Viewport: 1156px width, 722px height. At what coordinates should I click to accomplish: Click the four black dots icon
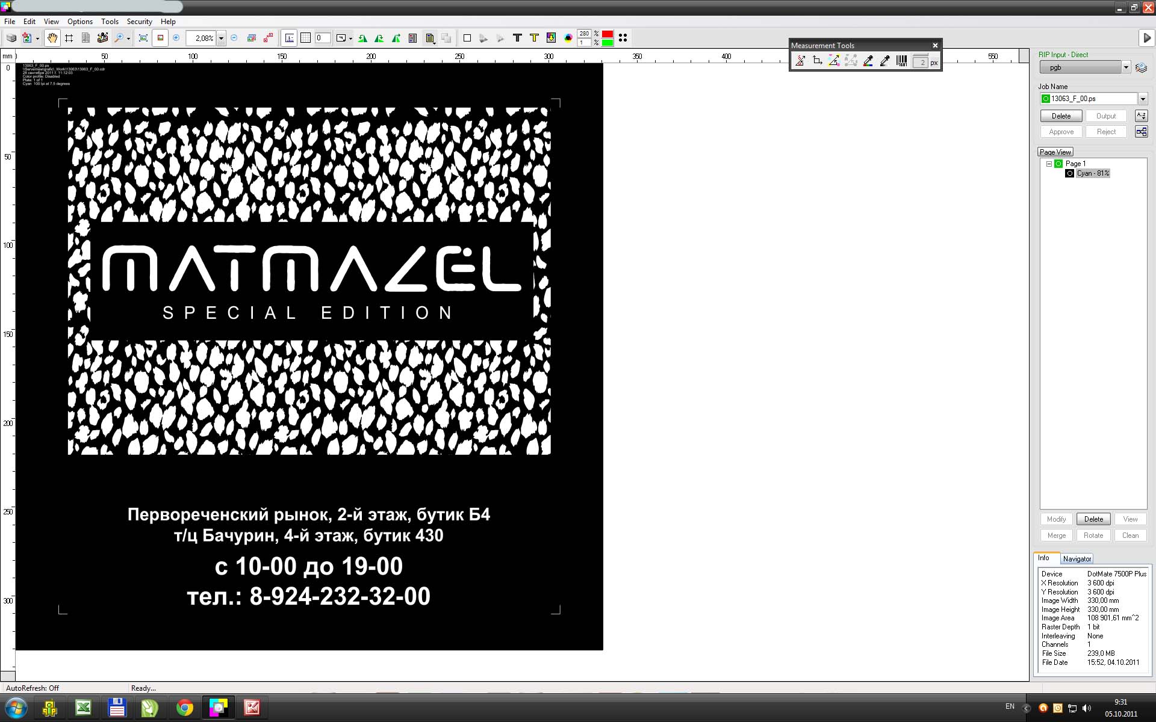[x=623, y=38]
